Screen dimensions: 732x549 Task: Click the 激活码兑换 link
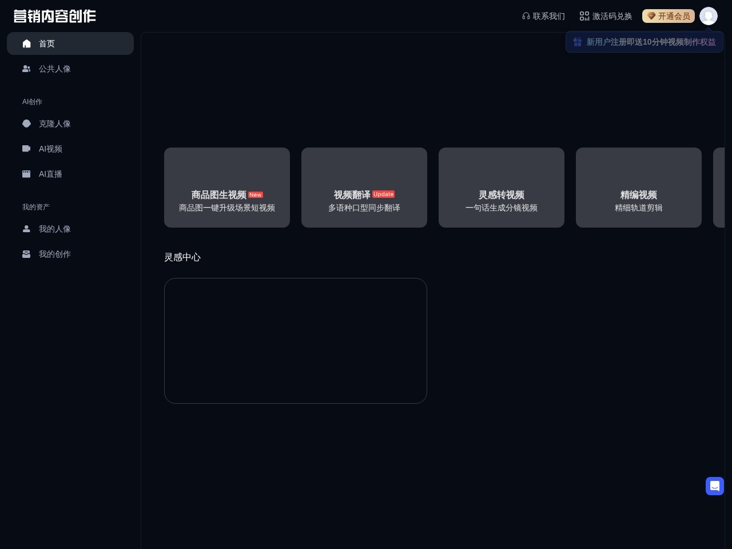tap(612, 16)
